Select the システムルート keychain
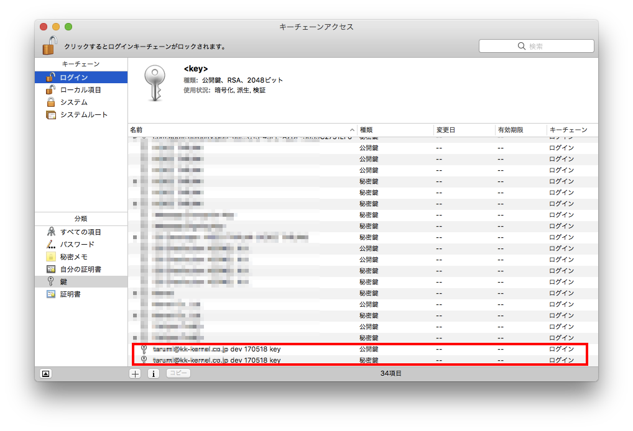This screenshot has height=431, width=633. (83, 115)
